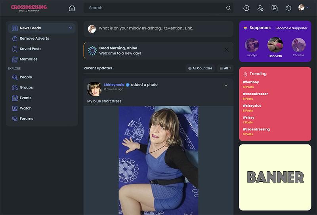Click the People search icon
The width and height of the screenshot is (317, 215).
[x=15, y=77]
